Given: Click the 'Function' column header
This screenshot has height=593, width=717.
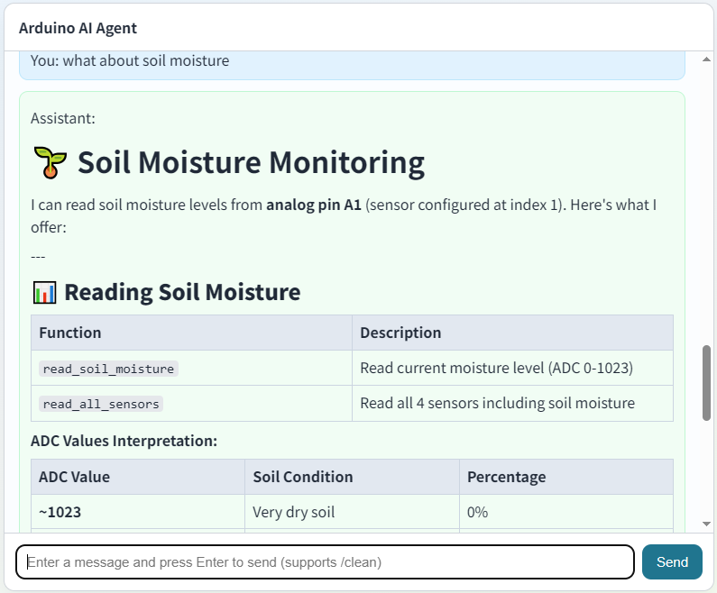Looking at the screenshot, I should tap(191, 333).
